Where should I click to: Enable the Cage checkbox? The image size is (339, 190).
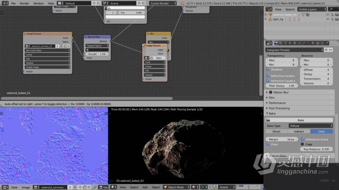pos(303,144)
